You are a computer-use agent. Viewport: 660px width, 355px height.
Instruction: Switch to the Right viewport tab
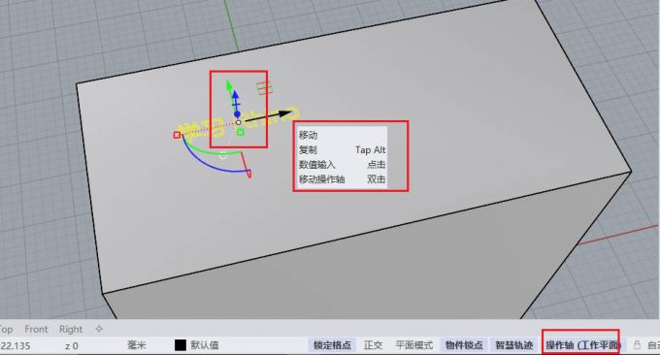pos(71,330)
